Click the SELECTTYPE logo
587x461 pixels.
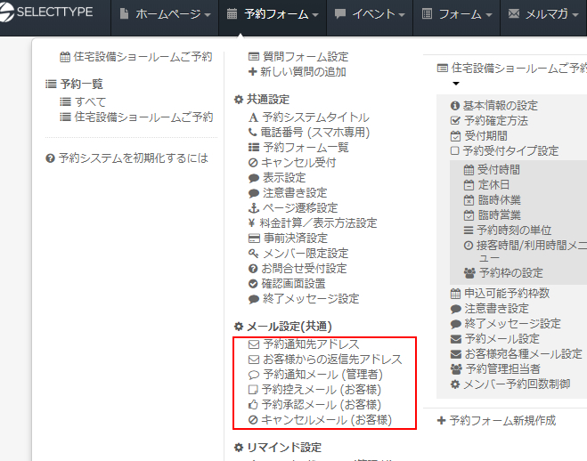pos(52,15)
